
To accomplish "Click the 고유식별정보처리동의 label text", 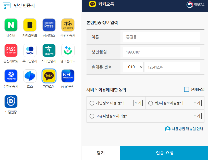I will click(113, 116).
